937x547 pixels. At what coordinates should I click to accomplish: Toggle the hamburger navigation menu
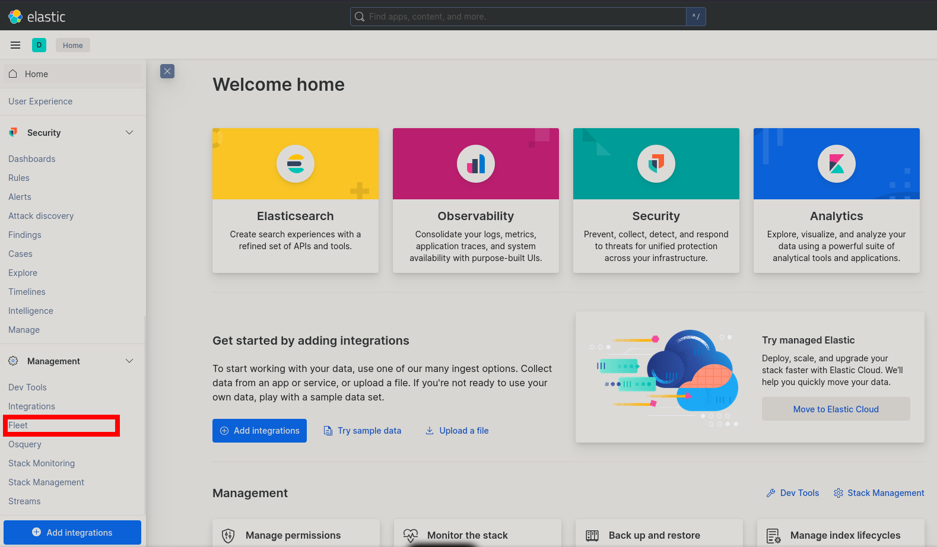pos(15,45)
